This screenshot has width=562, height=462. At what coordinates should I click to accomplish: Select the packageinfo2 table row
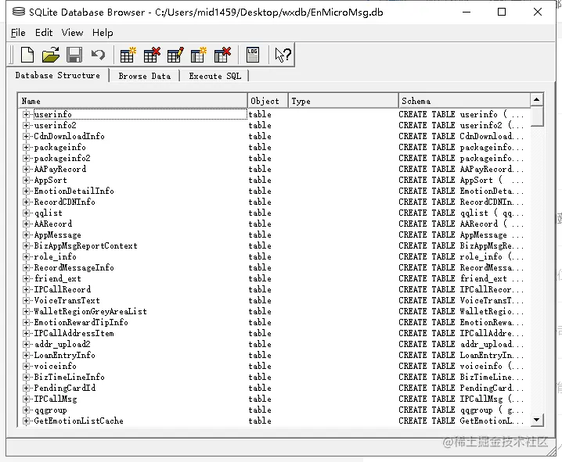point(274,158)
